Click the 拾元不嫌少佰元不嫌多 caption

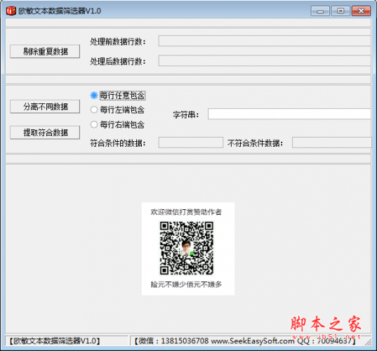(x=186, y=284)
